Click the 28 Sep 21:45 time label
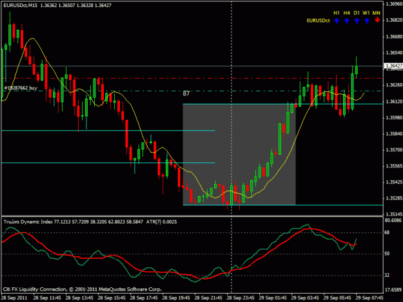 coord(208,298)
